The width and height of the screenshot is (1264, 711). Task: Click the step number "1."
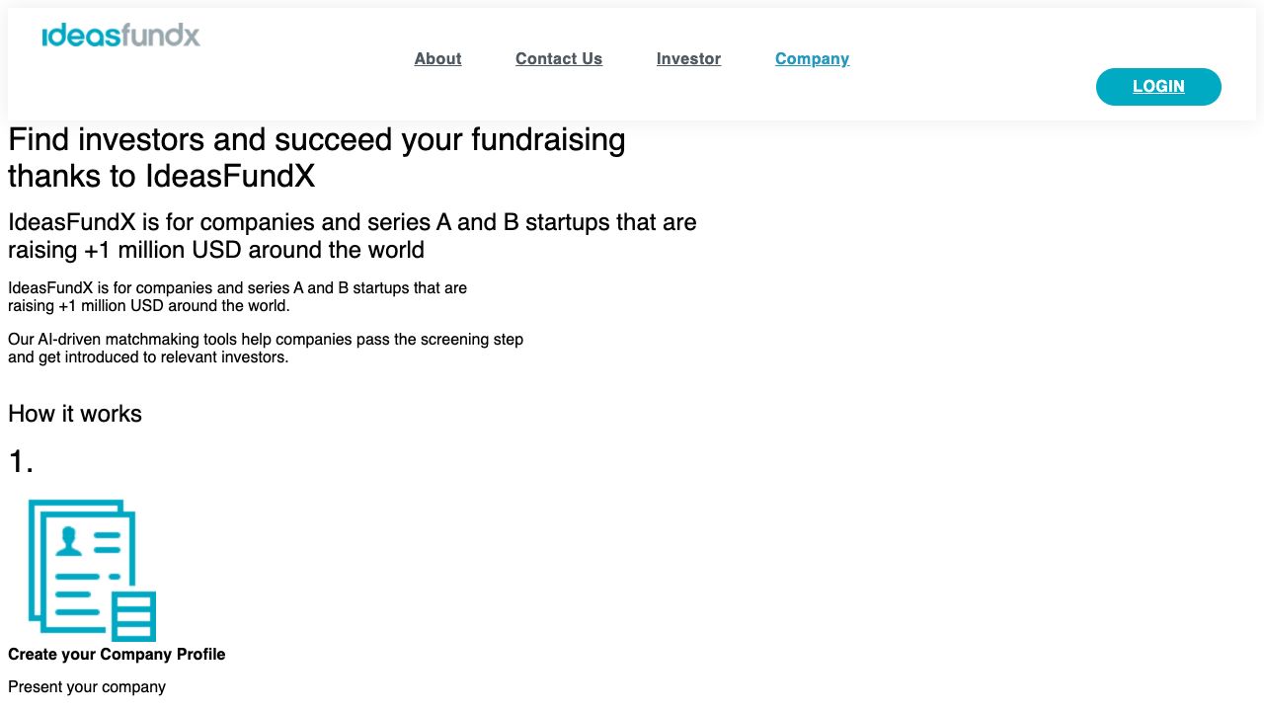[21, 461]
